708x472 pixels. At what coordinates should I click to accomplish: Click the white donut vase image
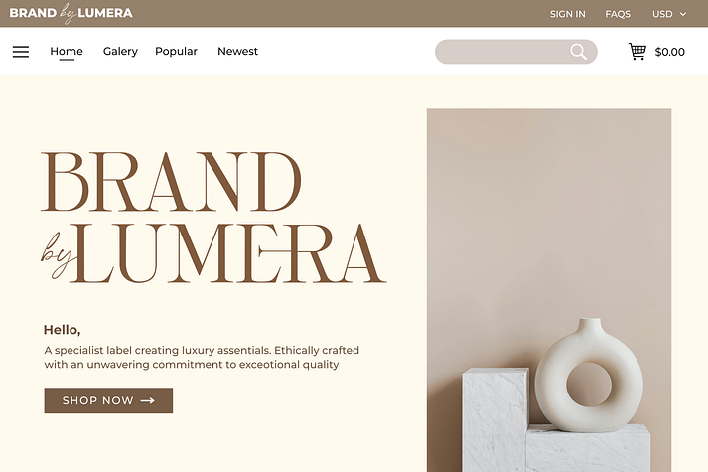589,376
